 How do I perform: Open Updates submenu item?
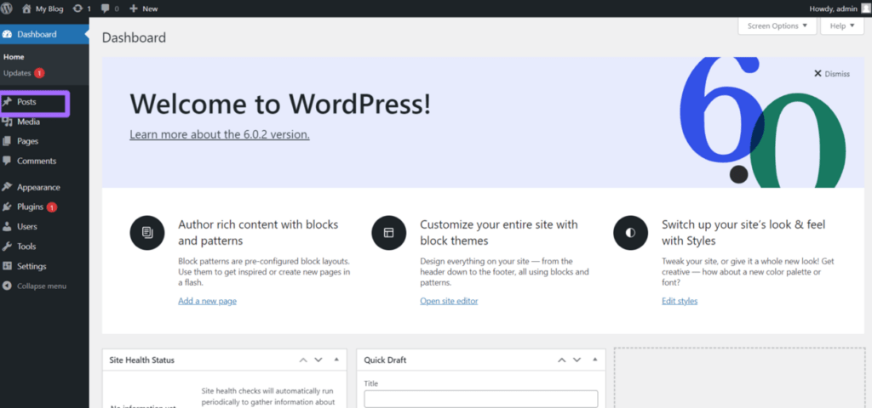pyautogui.click(x=17, y=73)
